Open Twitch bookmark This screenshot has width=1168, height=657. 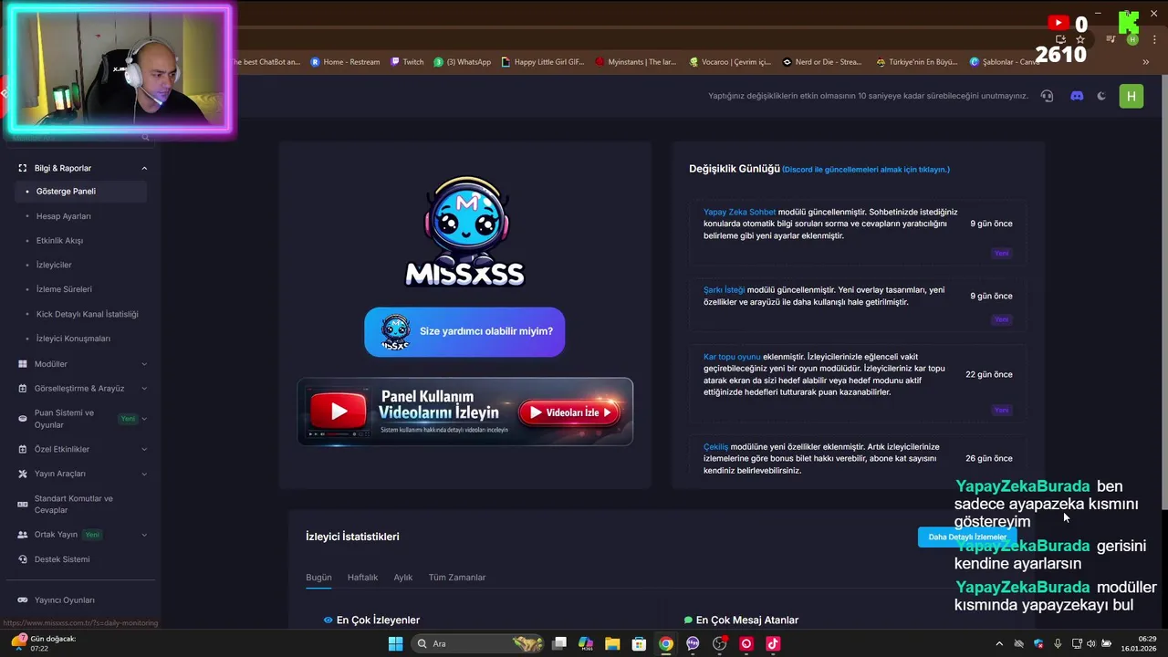[407, 62]
